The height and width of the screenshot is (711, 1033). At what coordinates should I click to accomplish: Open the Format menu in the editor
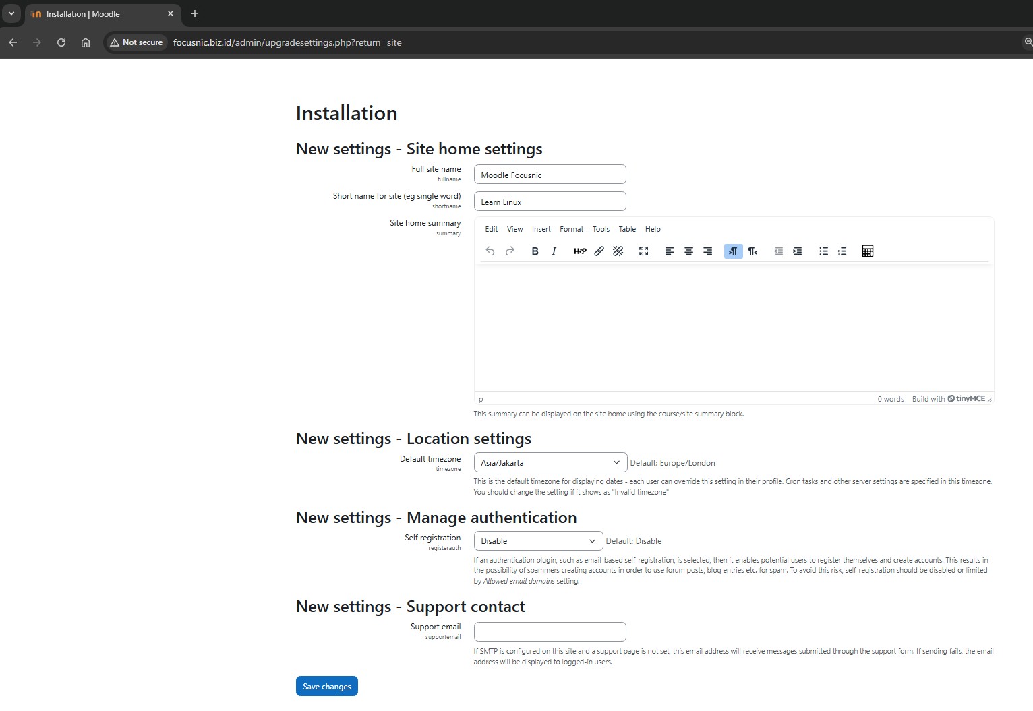[x=571, y=229]
